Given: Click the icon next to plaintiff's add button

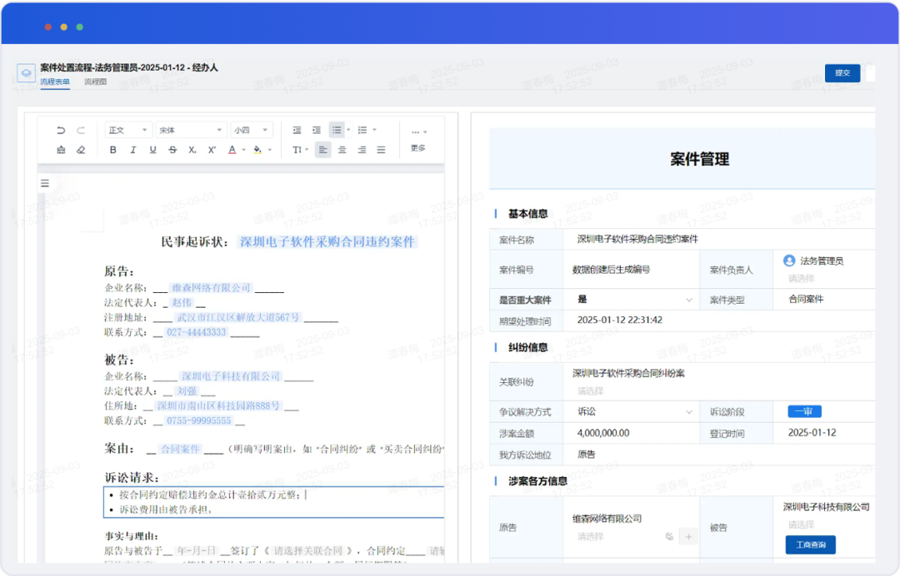Looking at the screenshot, I should pos(669,536).
